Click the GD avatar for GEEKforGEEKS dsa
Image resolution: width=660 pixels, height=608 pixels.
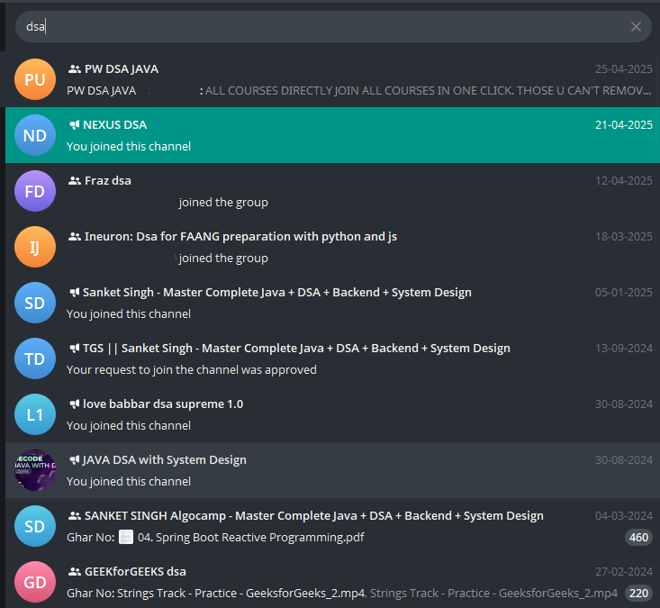pyautogui.click(x=35, y=582)
